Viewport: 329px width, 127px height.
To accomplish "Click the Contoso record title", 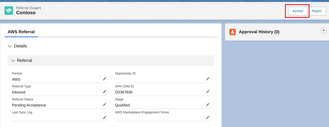I will tap(26, 13).
